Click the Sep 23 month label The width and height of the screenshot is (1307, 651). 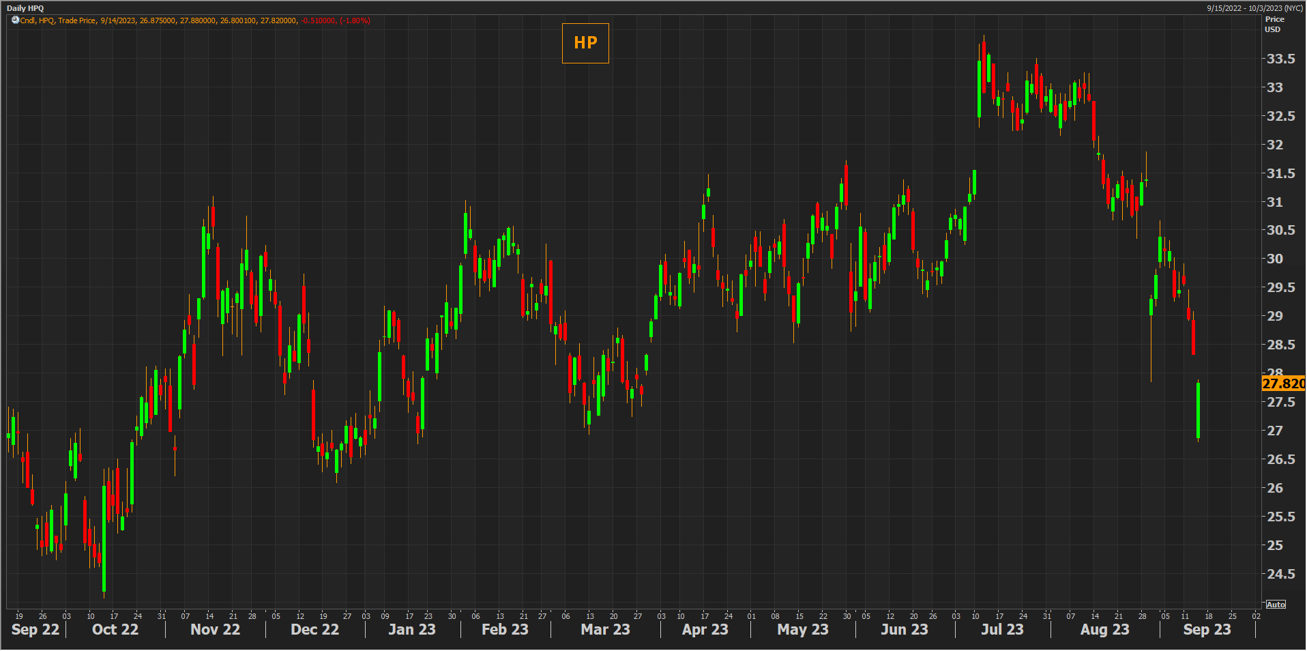click(x=1207, y=629)
